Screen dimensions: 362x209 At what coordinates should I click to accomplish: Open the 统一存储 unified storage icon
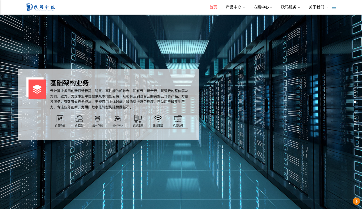(x=97, y=120)
